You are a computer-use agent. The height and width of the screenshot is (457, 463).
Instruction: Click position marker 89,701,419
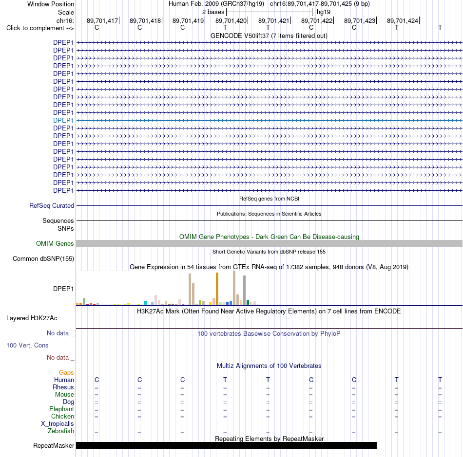(x=188, y=20)
